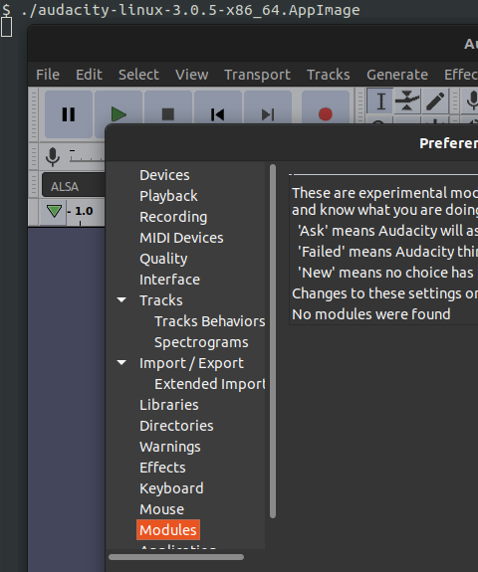Select Tracks Behaviors preferences
Screen dimensions: 478x572
pyautogui.click(x=209, y=321)
